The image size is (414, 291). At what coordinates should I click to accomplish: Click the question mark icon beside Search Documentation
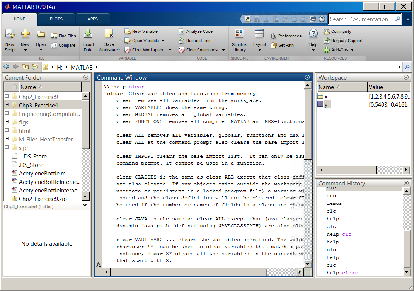tap(322, 19)
